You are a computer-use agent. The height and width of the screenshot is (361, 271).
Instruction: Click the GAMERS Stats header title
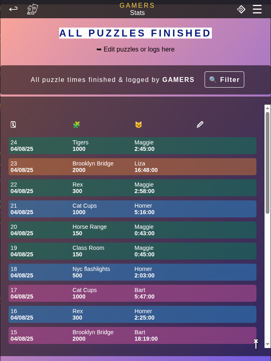(x=137, y=9)
